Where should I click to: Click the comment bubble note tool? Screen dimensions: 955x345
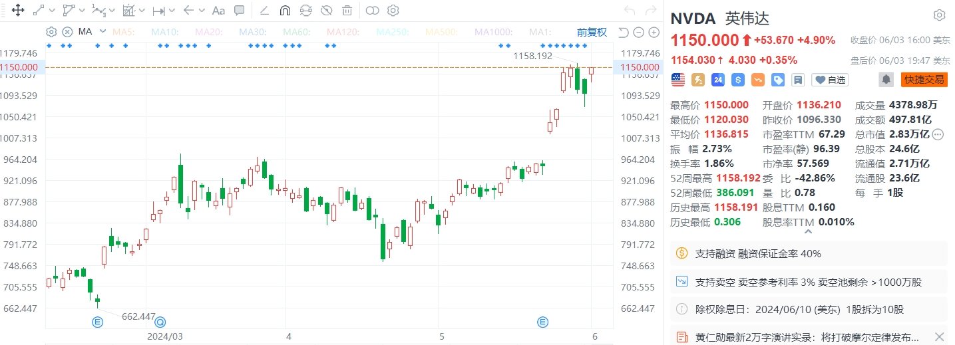pos(240,11)
